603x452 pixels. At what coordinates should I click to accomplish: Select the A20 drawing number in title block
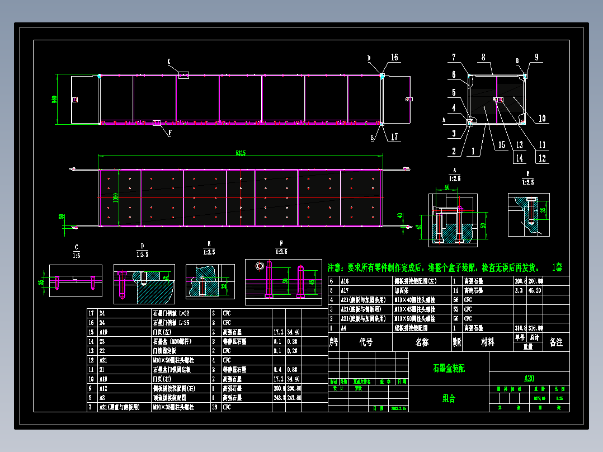[x=529, y=378]
